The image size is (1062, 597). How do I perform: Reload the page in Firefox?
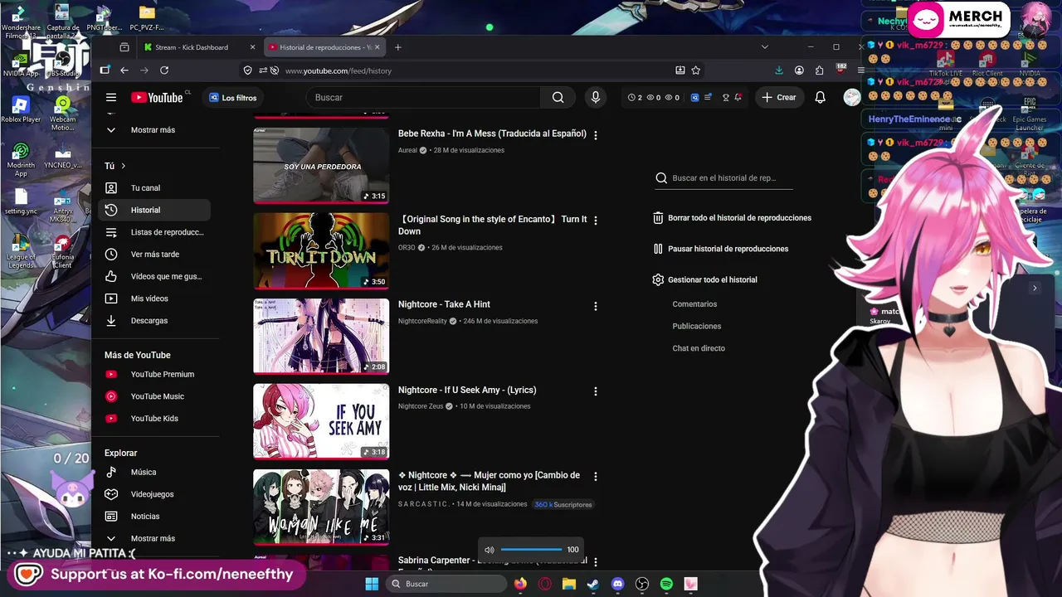click(164, 70)
